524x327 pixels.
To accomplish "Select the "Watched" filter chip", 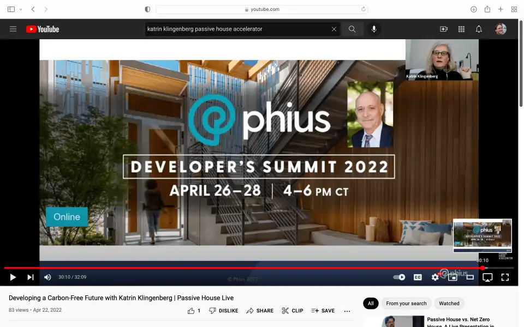I will [x=449, y=304].
